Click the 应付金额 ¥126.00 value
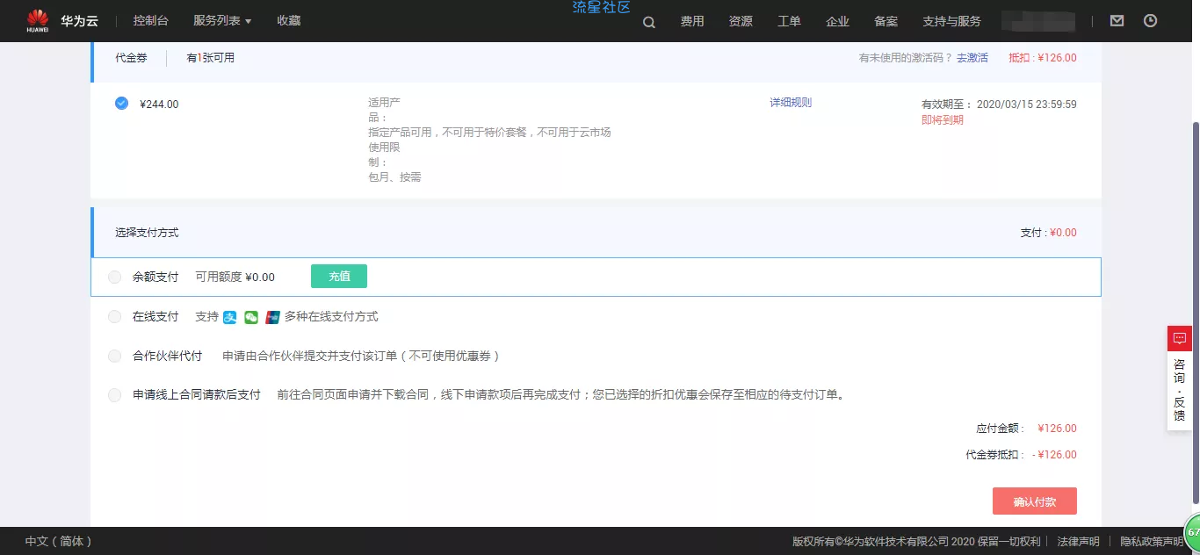Image resolution: width=1200 pixels, height=555 pixels. coord(1057,429)
